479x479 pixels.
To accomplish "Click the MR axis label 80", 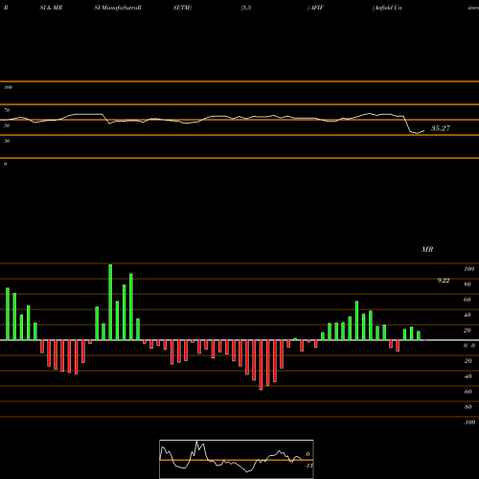I will coord(468,285).
